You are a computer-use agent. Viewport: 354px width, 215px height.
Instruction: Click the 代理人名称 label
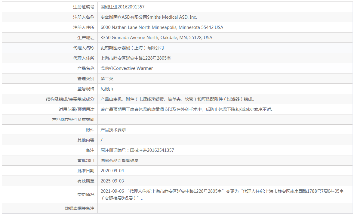click(x=84, y=48)
